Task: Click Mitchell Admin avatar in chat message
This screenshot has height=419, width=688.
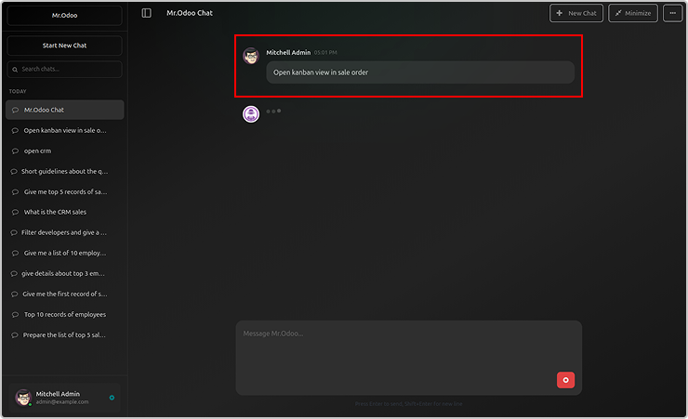Action: tap(251, 57)
